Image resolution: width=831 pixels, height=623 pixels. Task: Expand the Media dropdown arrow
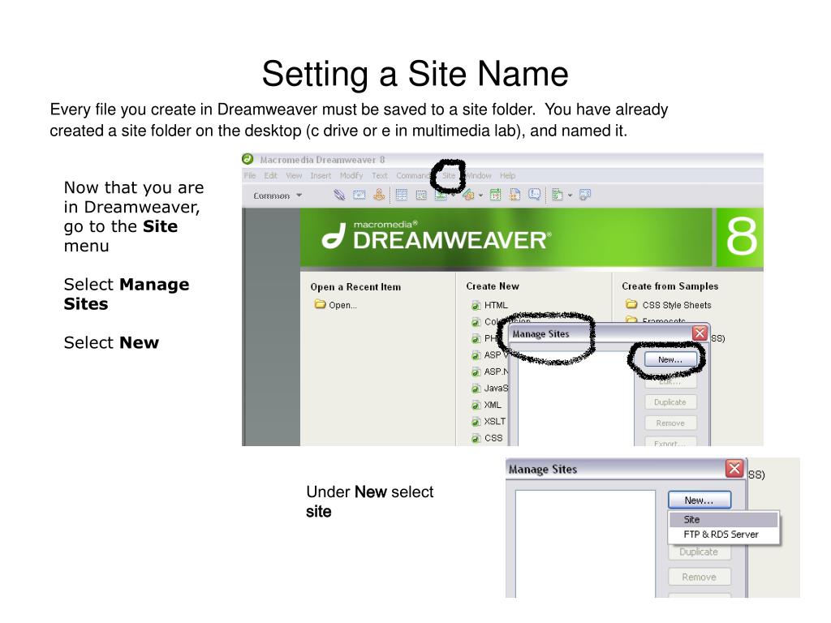click(x=480, y=195)
